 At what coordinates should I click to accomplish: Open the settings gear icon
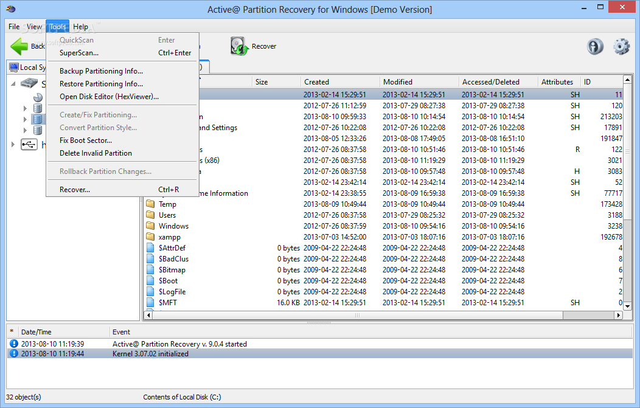[621, 46]
